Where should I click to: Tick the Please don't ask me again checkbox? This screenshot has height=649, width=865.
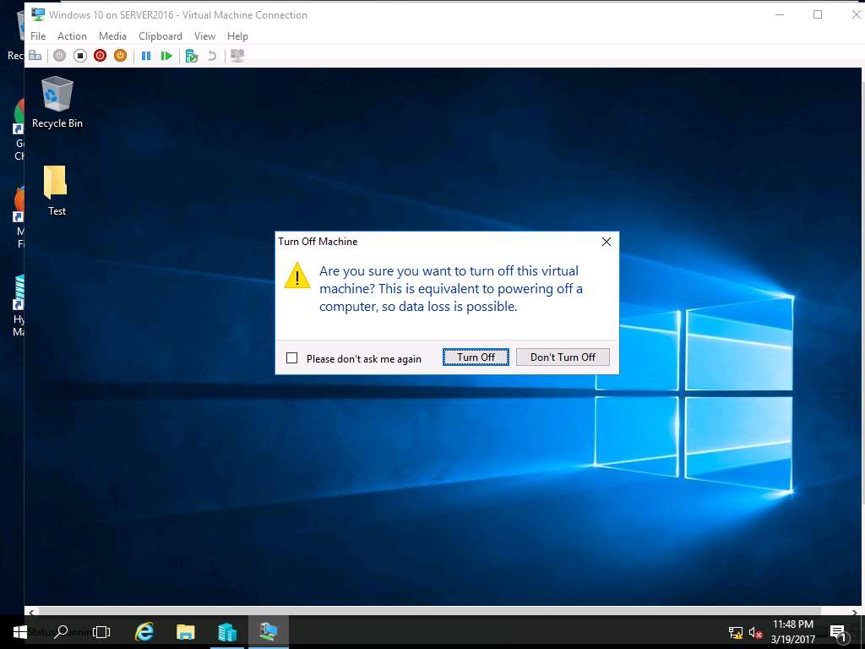(291, 358)
